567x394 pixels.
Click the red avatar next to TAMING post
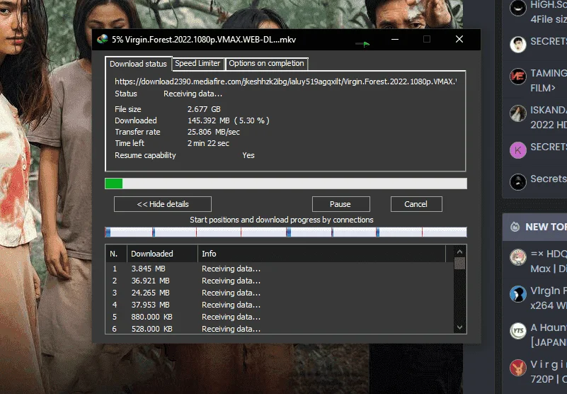point(518,77)
